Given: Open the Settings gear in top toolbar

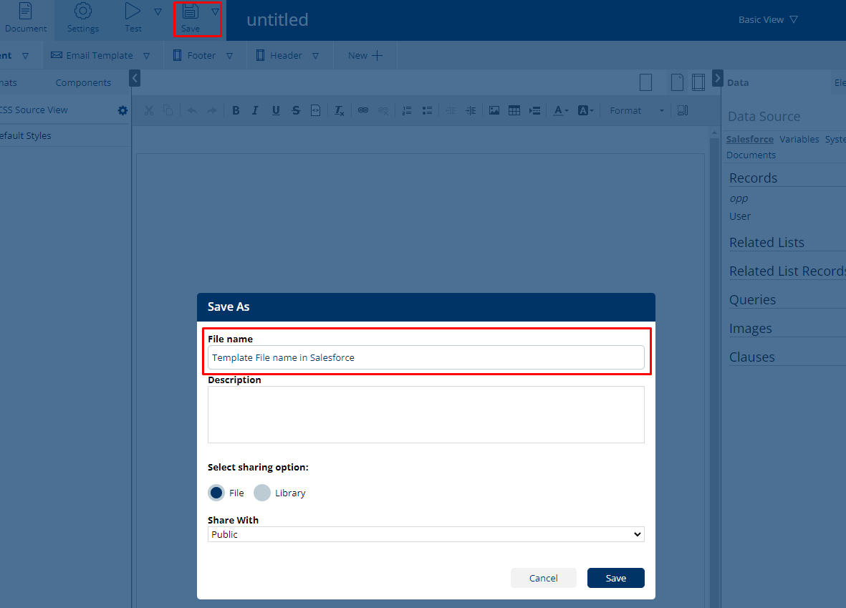Looking at the screenshot, I should pos(83,11).
